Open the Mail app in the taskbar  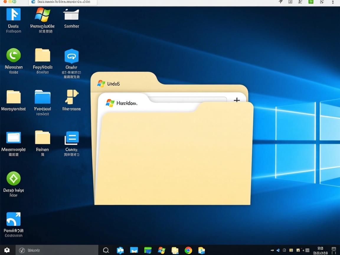(x=134, y=250)
